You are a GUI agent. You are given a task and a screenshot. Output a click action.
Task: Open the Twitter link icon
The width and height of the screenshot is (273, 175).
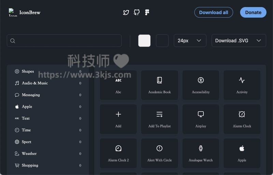(x=126, y=12)
